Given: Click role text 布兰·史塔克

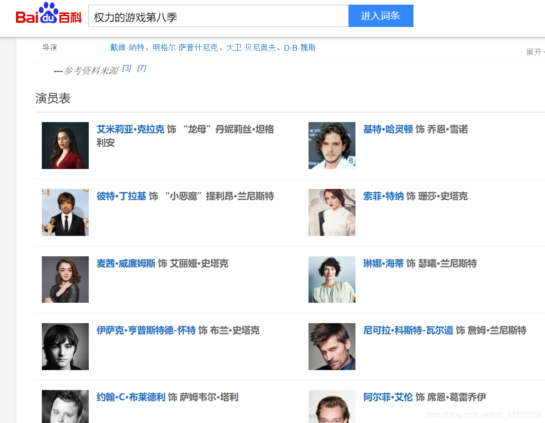Looking at the screenshot, I should click(x=235, y=330).
